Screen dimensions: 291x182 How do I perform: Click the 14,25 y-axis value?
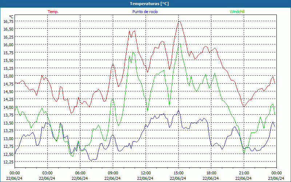tap(8, 99)
